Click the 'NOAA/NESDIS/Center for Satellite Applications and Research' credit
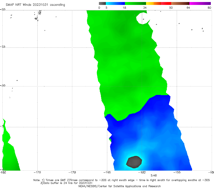 coord(119,186)
